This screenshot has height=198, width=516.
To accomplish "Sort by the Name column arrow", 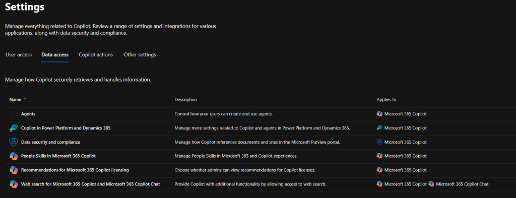I will (25, 99).
